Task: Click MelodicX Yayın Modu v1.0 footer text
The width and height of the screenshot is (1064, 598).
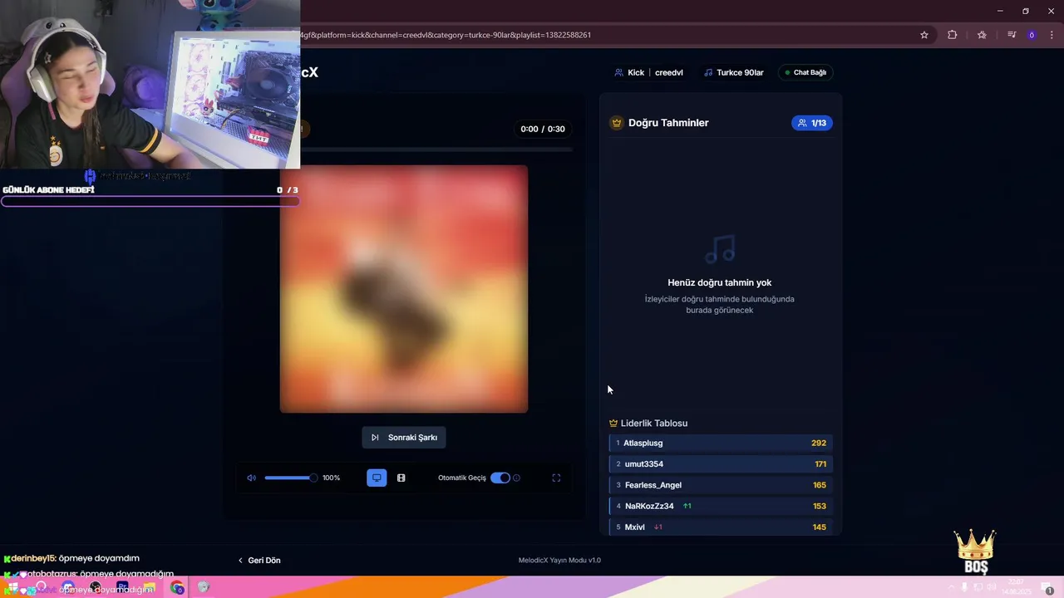Action: coord(559,561)
